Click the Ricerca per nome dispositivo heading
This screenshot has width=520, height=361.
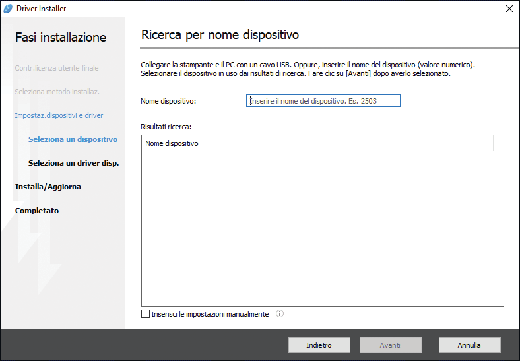point(220,35)
